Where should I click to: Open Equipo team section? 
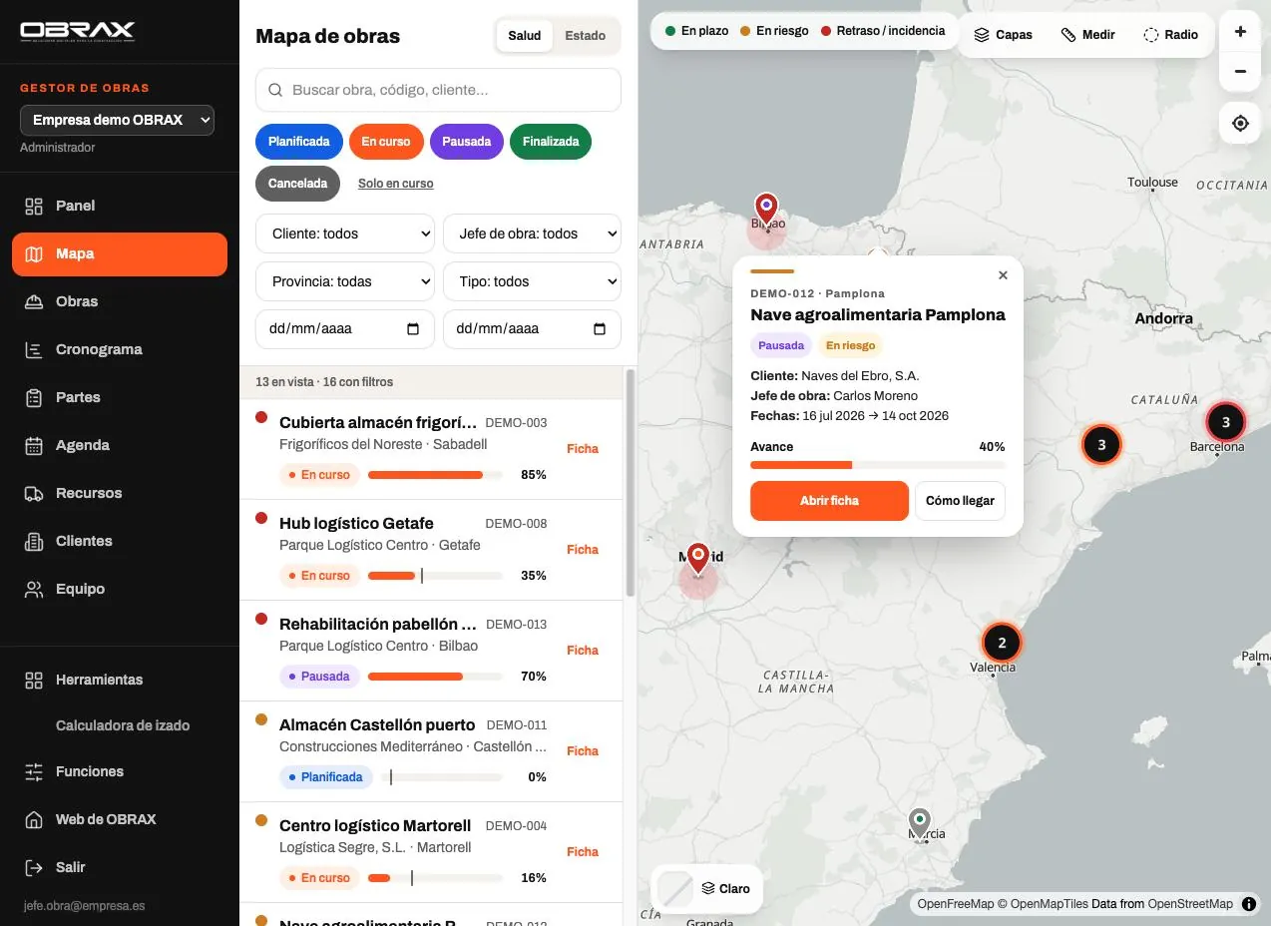(120, 589)
